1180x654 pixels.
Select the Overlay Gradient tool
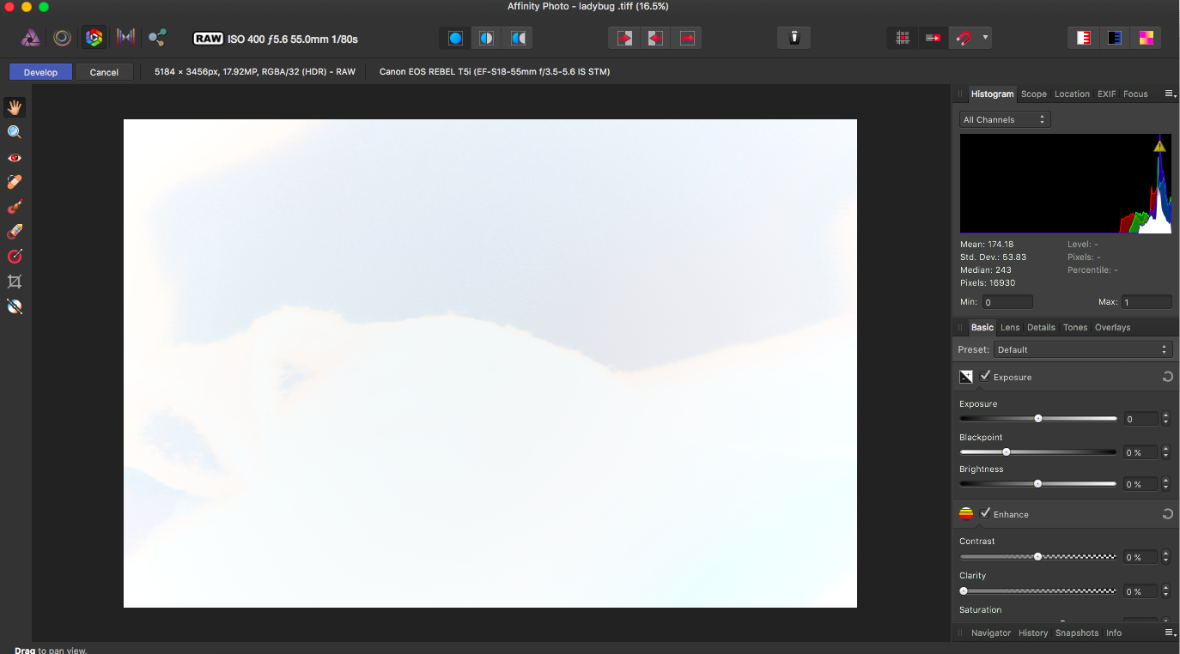pyautogui.click(x=15, y=257)
